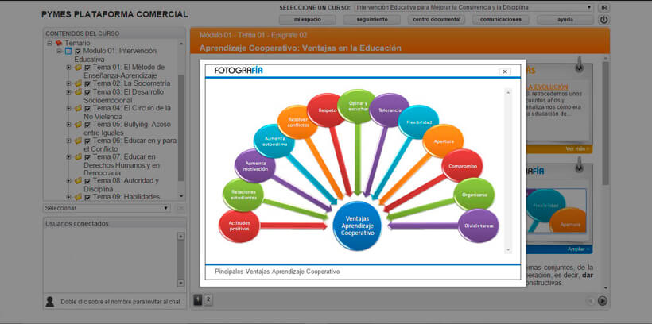
Task: Click course tree scrollbar up arrow
Action: [x=181, y=43]
